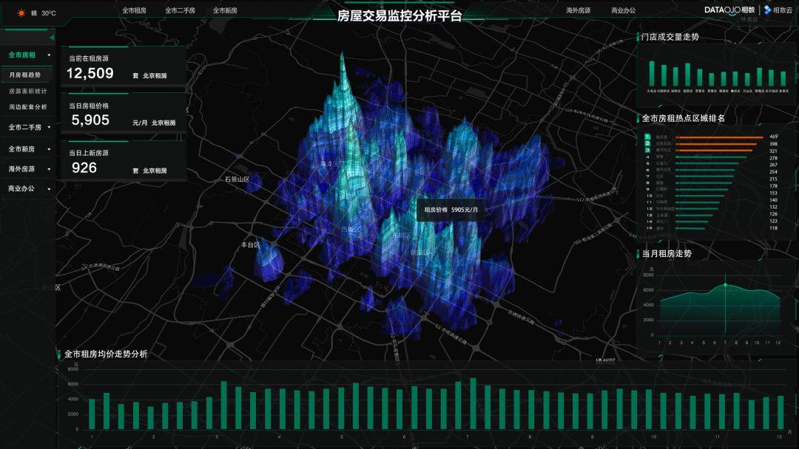Select 周边配套分析 in the sidebar
799x449 pixels.
27,107
